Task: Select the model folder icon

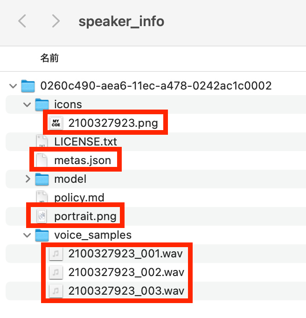Action: click(42, 179)
